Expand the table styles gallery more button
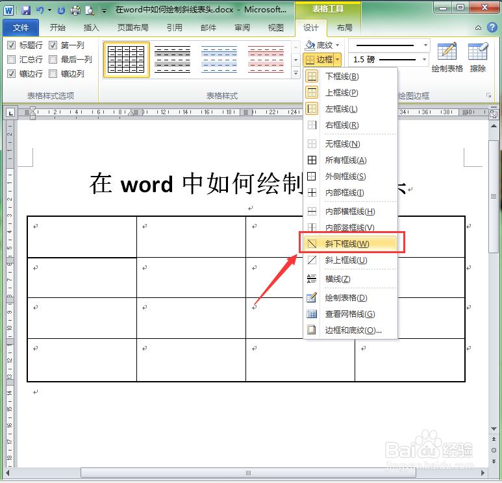Image resolution: width=502 pixels, height=483 pixels. pyautogui.click(x=296, y=73)
